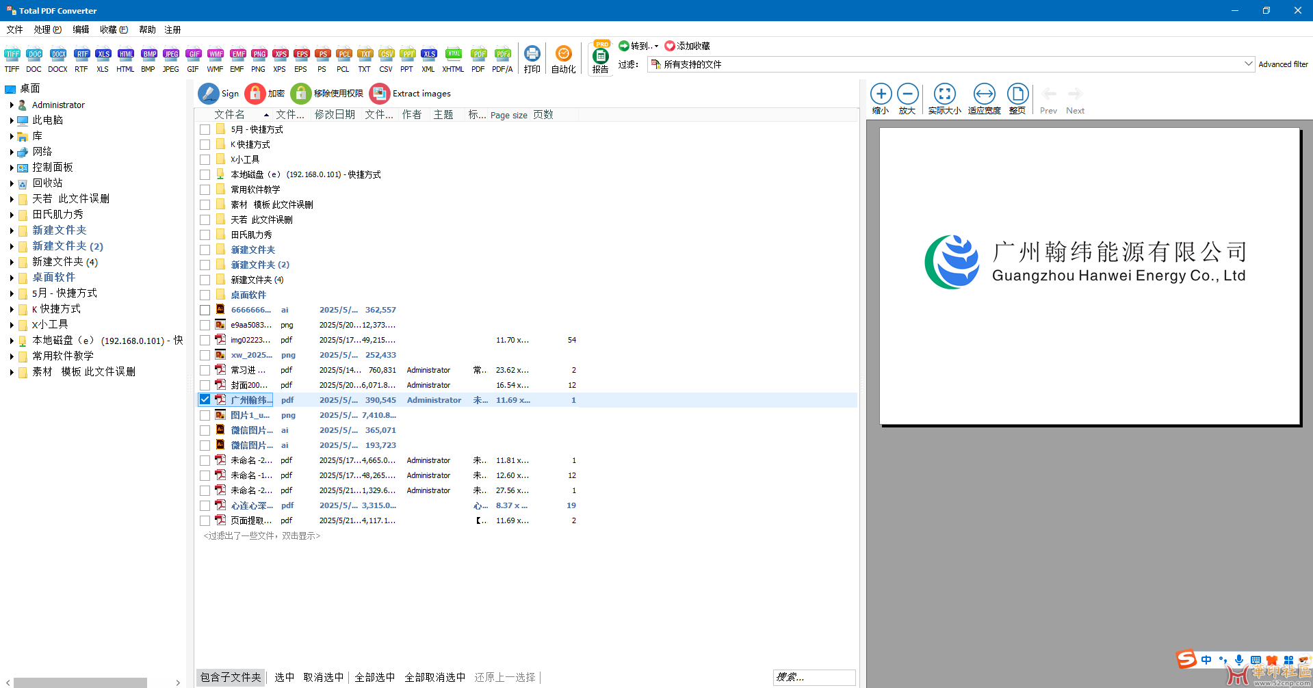Click the 搜索 search input field
The image size is (1313, 688).
pyautogui.click(x=814, y=677)
